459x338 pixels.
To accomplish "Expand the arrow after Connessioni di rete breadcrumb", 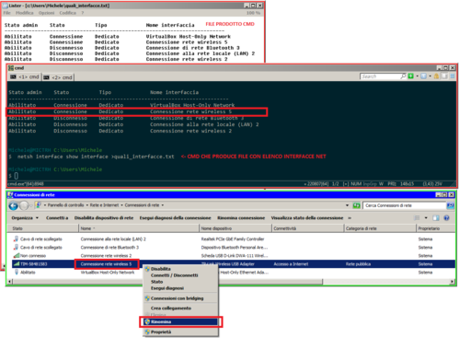I will pyautogui.click(x=163, y=205).
